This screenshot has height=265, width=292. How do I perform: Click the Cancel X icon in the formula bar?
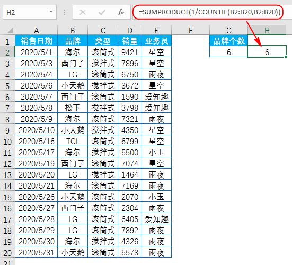[83, 12]
